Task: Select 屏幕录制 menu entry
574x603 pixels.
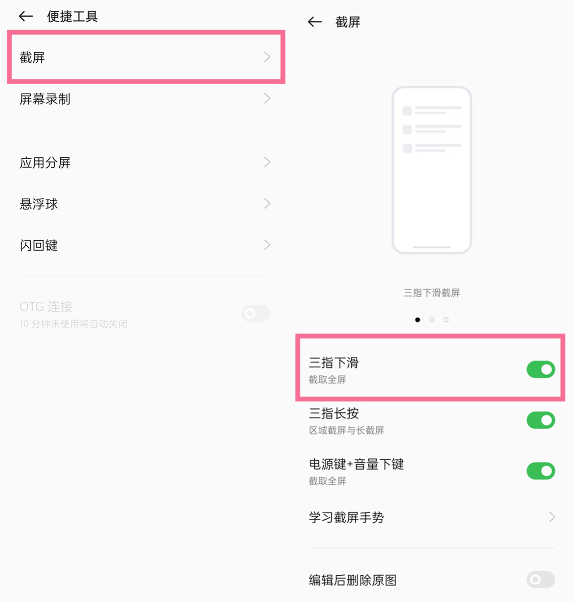Action: (x=145, y=99)
